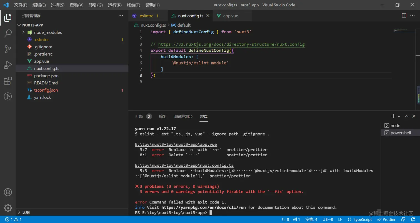Select the node terminal instance

400,126
